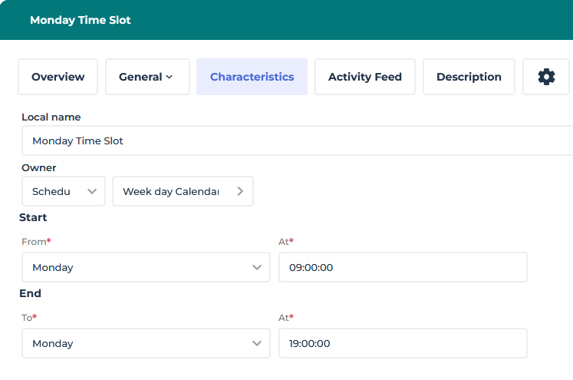Viewport: 573px width, 380px height.
Task: Open the Start From day dropdown
Action: [146, 267]
